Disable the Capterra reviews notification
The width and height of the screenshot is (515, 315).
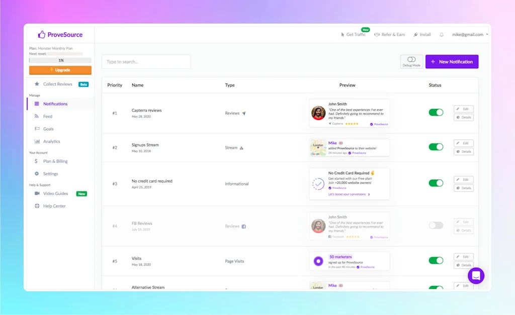click(x=436, y=113)
